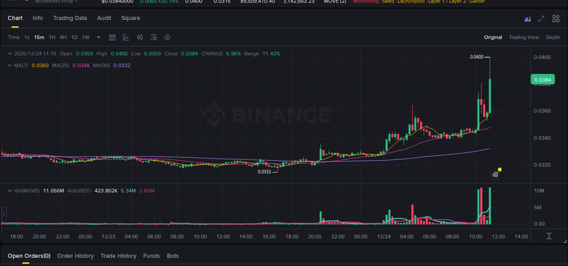Open the Square tab
This screenshot has height=266, width=568.
(130, 18)
